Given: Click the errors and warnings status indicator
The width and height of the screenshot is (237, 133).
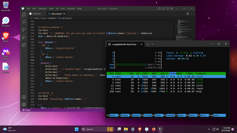Looking at the screenshot, I should pos(26,110).
